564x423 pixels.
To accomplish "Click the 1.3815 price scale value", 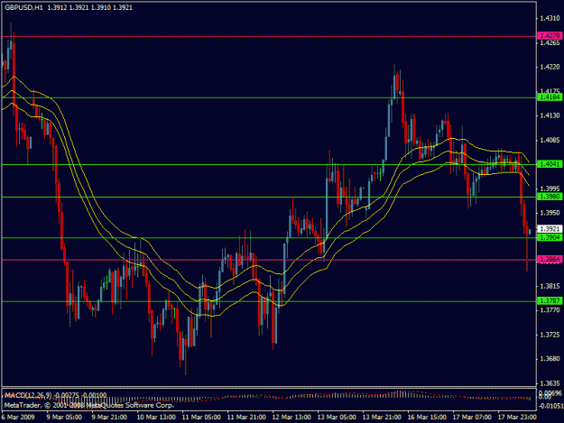I will (550, 286).
